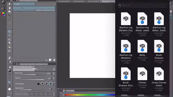The width and height of the screenshot is (173, 97).
Task: Uncheck the AlanTurn-ing (Rotat...aded) file
Action: (142, 22)
